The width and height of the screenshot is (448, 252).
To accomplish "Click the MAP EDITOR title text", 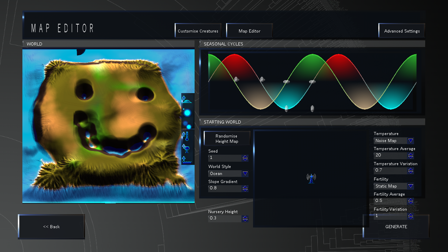I will click(x=63, y=28).
